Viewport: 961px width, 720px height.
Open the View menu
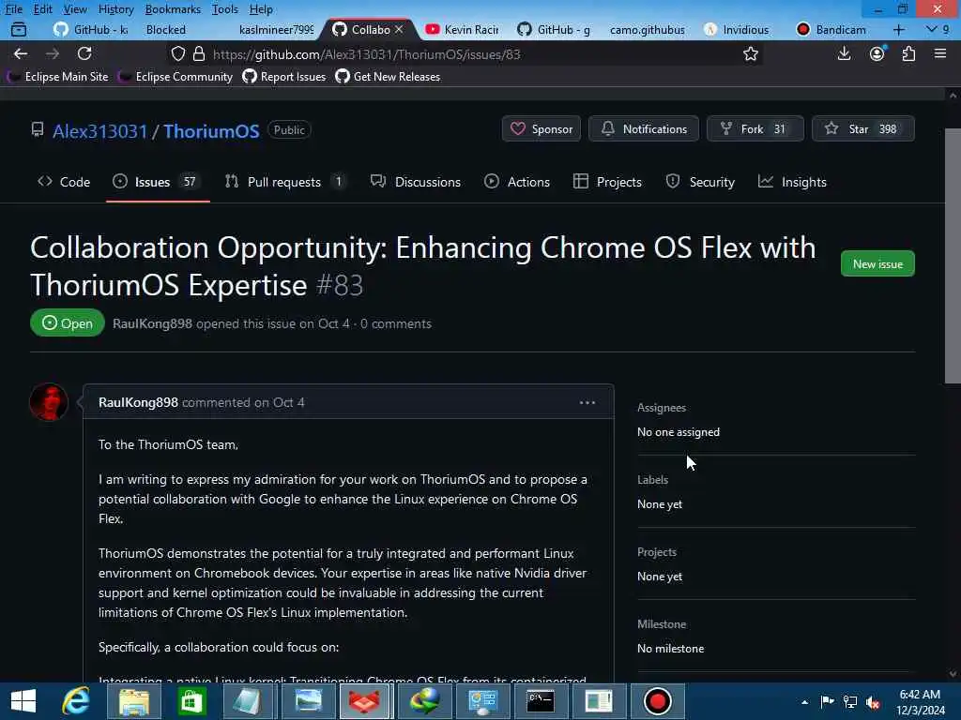click(75, 9)
